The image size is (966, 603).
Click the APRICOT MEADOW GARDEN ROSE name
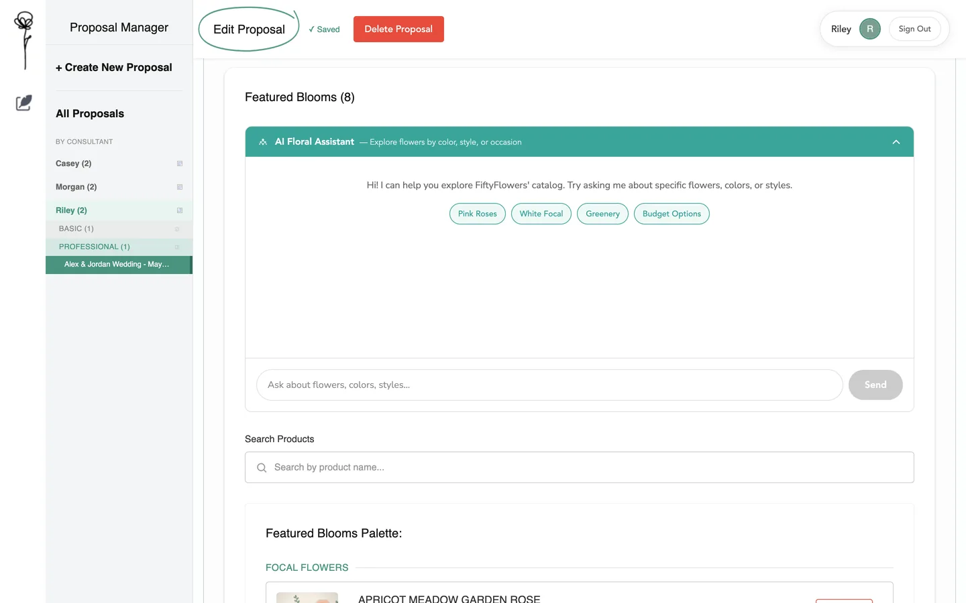click(x=449, y=599)
